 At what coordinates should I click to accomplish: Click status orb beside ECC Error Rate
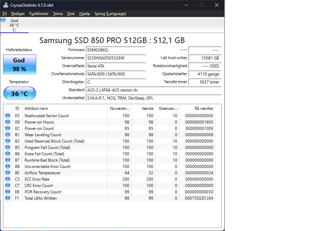tap(8, 179)
